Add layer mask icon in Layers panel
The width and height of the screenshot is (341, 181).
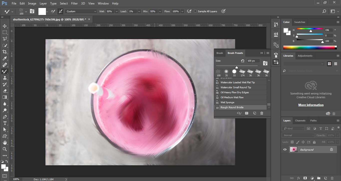(305, 178)
